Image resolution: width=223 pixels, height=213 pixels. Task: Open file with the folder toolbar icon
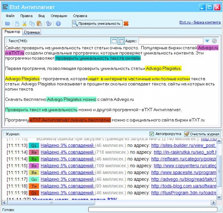coord(7,23)
